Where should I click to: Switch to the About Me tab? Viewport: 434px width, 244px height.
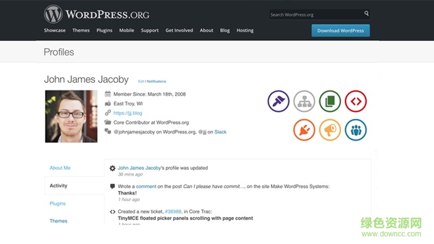pyautogui.click(x=60, y=168)
